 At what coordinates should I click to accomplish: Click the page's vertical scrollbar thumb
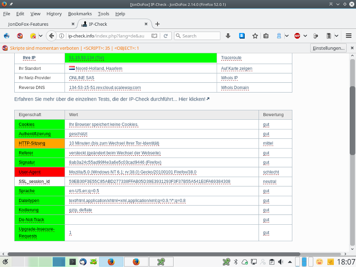pyautogui.click(x=352, y=120)
